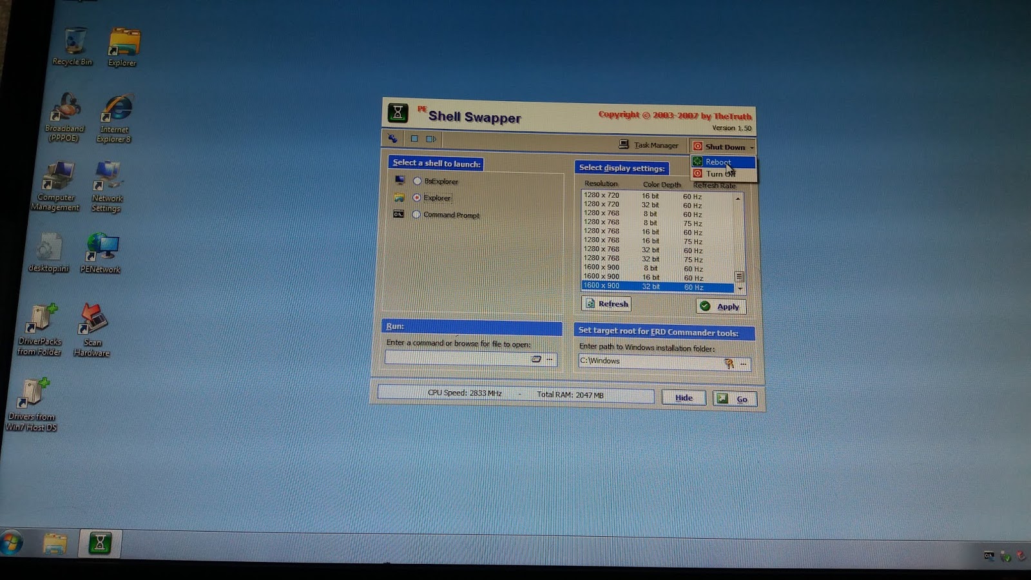This screenshot has height=580, width=1031.
Task: Select 1280 x 768 32 bit 60 Hz
Action: point(657,250)
